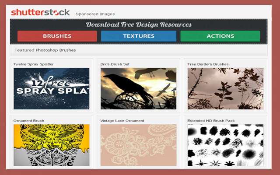Click the Sponsored Images label
The width and height of the screenshot is (280, 175).
click(95, 14)
